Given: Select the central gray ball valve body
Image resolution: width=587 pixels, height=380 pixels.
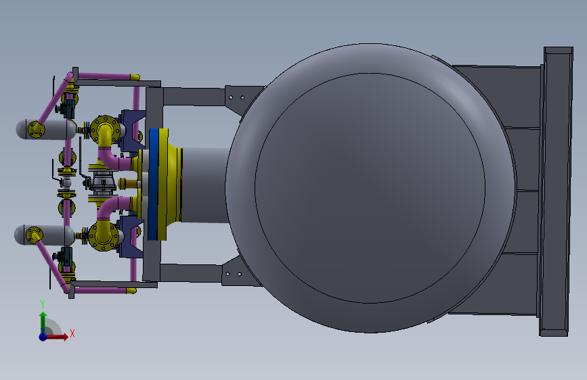Looking at the screenshot, I should 103,184.
